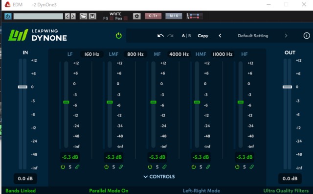313x194 pixels.
Task: Switch to the B setting
Action: click(x=189, y=36)
